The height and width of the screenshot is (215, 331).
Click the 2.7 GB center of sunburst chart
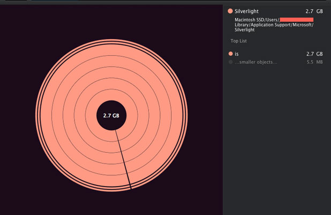click(111, 116)
